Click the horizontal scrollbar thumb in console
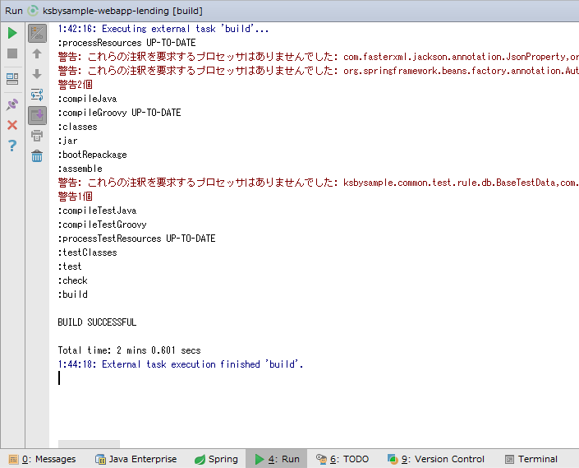This screenshot has height=468, width=579. click(89, 444)
